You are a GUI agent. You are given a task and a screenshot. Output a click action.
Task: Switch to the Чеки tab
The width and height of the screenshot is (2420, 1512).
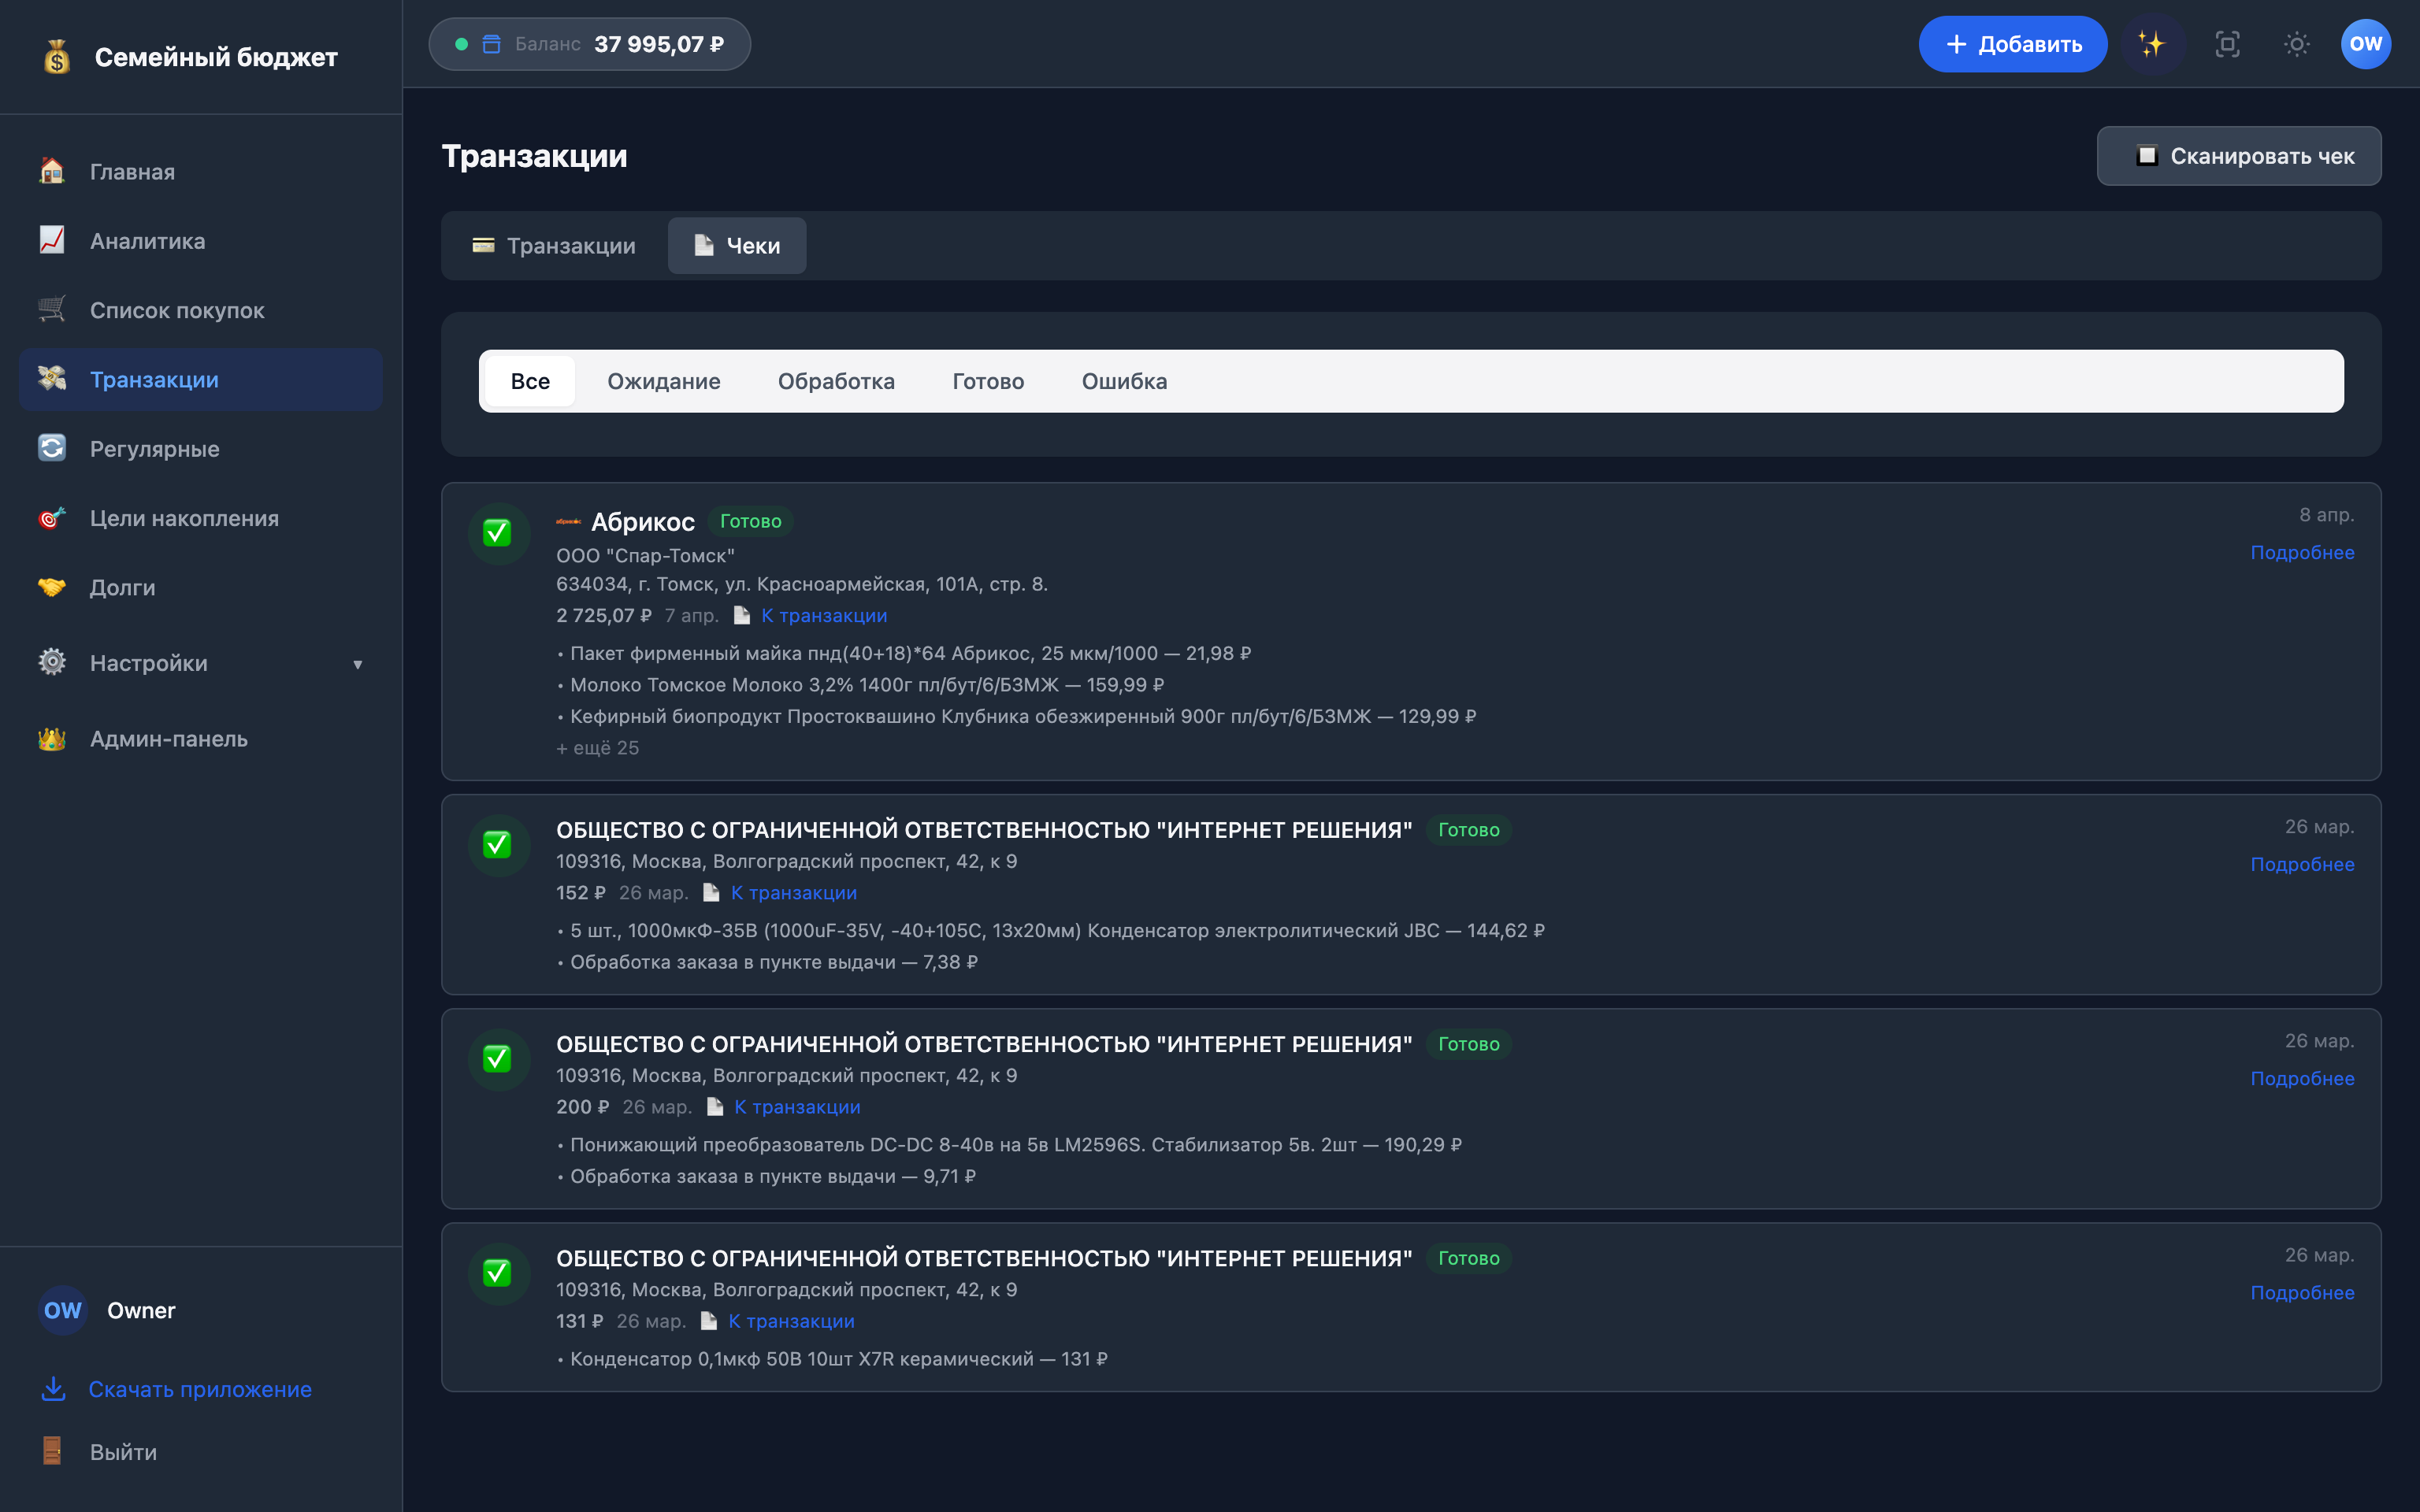(737, 246)
